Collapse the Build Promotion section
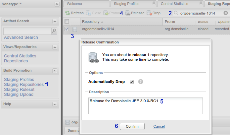 (x=55, y=71)
